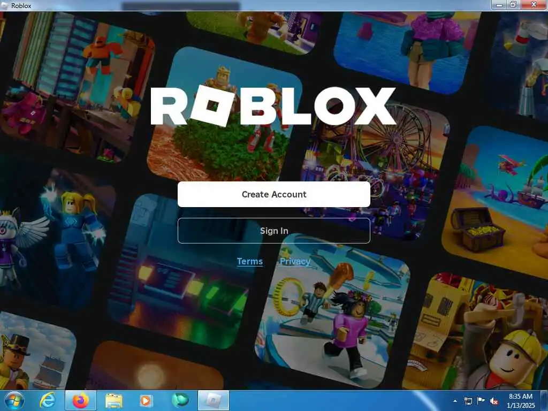Click the girl running with coin thumbnail
The width and height of the screenshot is (548, 411).
333,311
